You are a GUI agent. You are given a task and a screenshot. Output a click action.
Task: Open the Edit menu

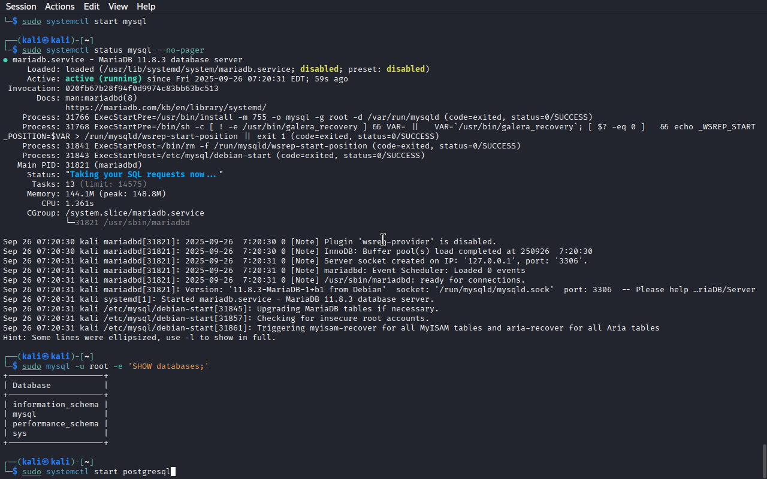point(92,7)
